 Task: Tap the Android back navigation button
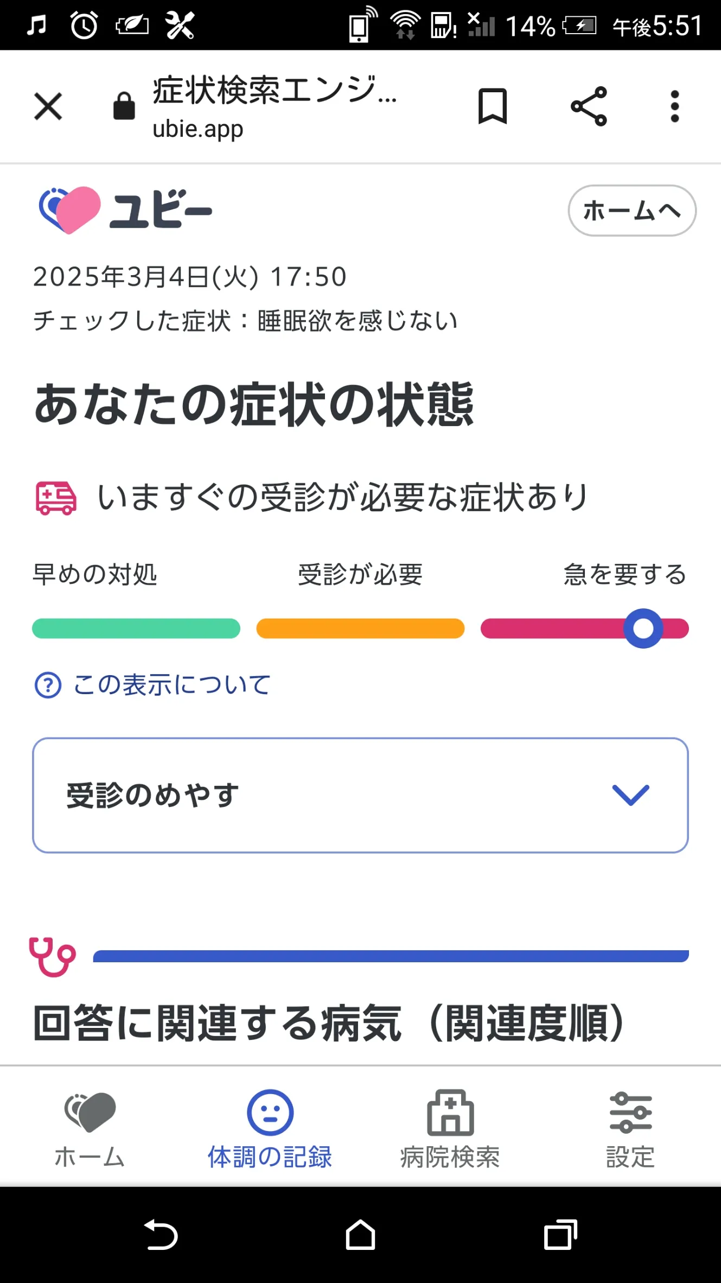[x=161, y=1235]
